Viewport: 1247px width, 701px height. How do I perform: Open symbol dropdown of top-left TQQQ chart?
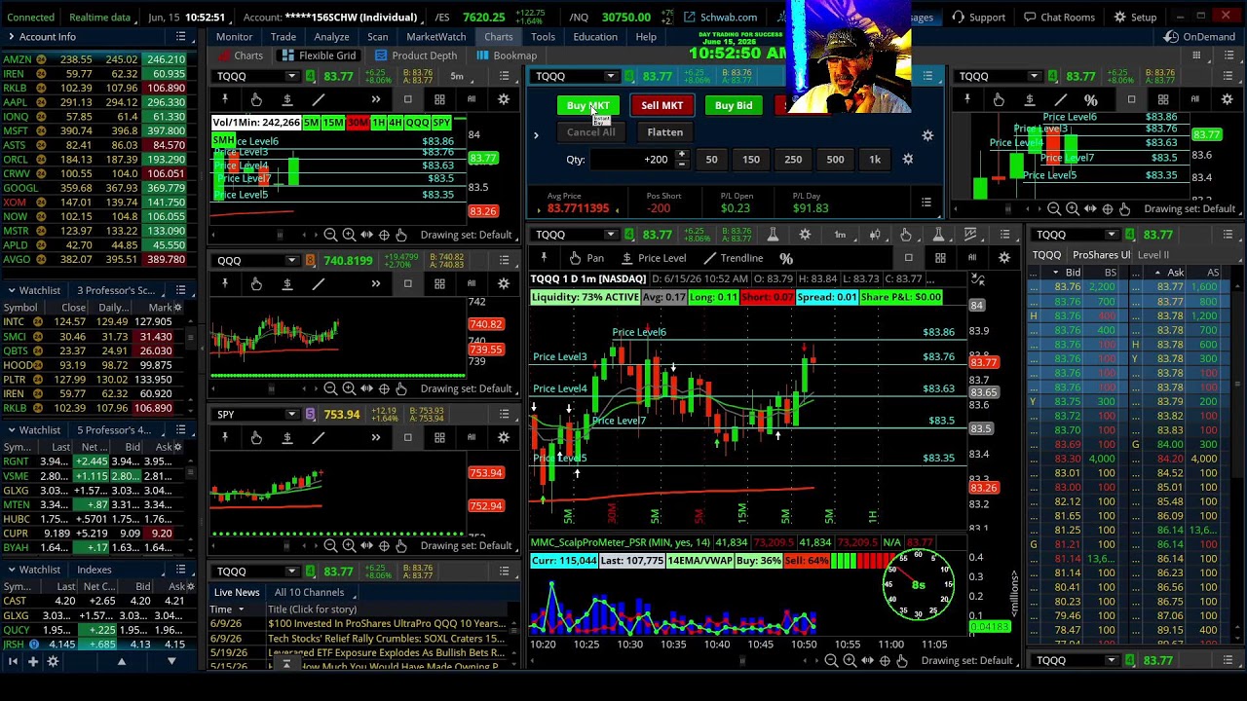(x=291, y=76)
